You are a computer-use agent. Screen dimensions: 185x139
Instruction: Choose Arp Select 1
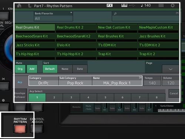pos(37,97)
